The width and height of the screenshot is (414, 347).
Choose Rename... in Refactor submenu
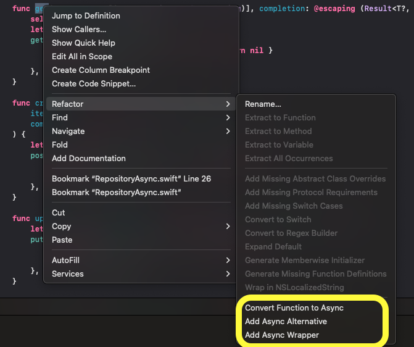click(316, 104)
